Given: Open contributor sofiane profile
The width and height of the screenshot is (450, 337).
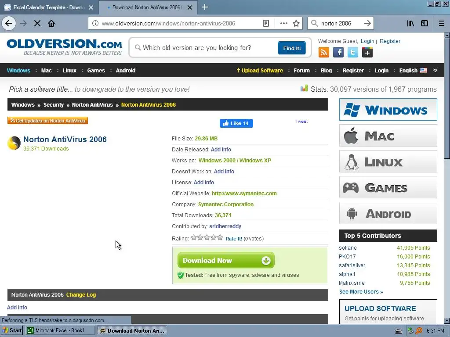Looking at the screenshot, I should [348, 248].
